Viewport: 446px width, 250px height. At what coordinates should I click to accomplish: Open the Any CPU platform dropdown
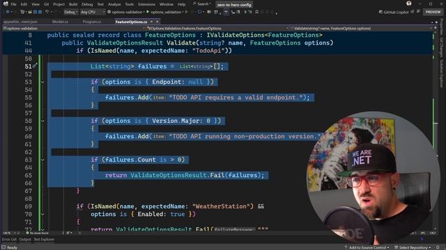coord(93,12)
